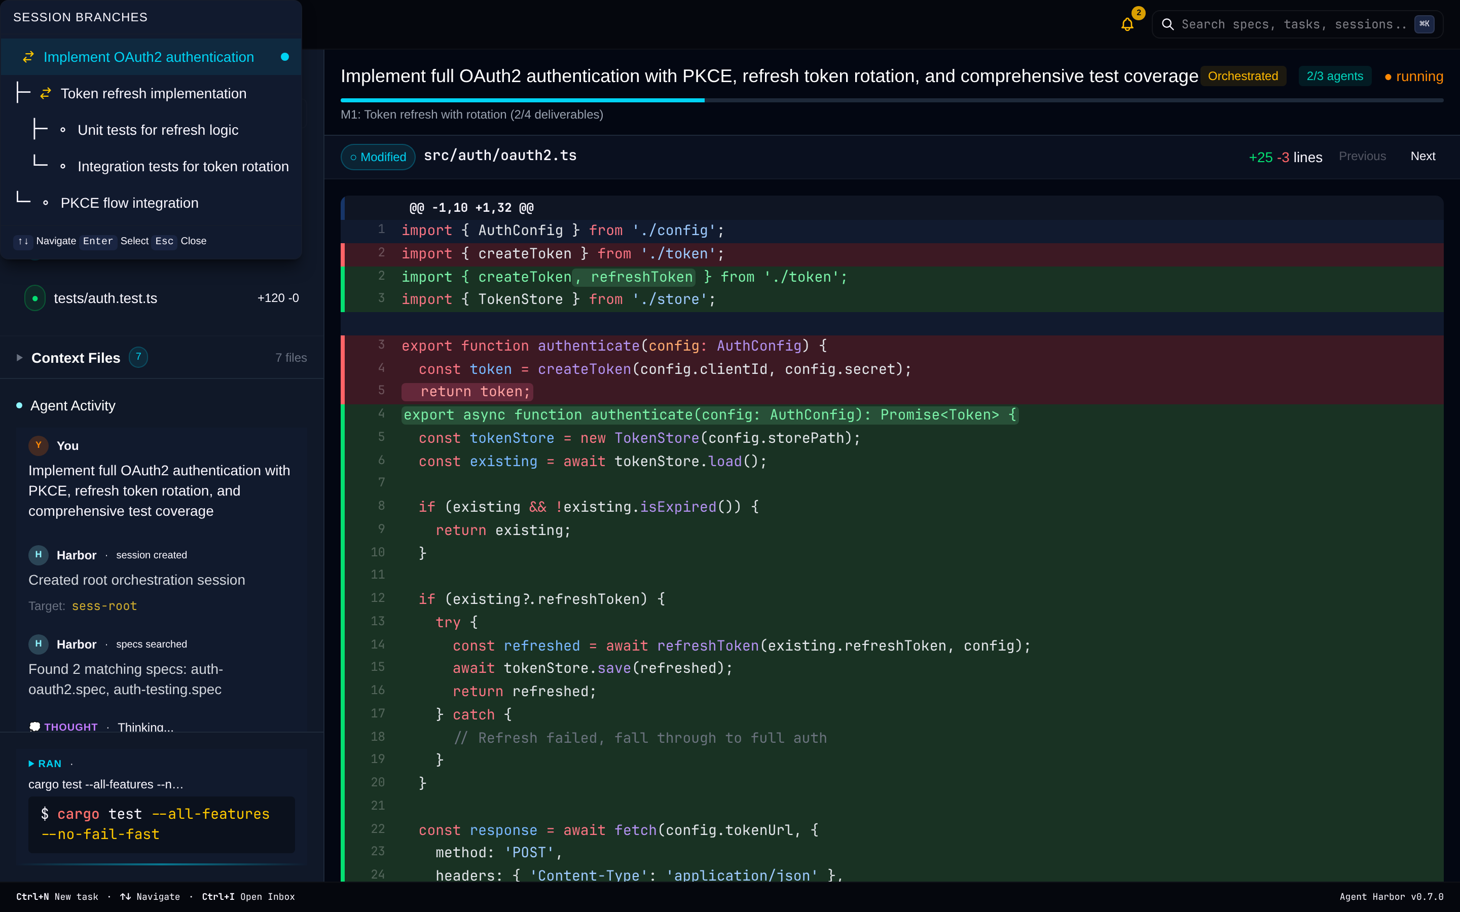Focus the search specs, tasks, sessions field

(1297, 24)
